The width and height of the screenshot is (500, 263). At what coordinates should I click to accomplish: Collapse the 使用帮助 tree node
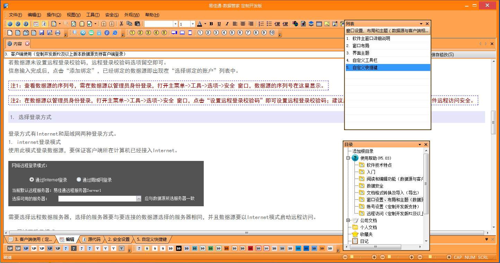click(348, 158)
